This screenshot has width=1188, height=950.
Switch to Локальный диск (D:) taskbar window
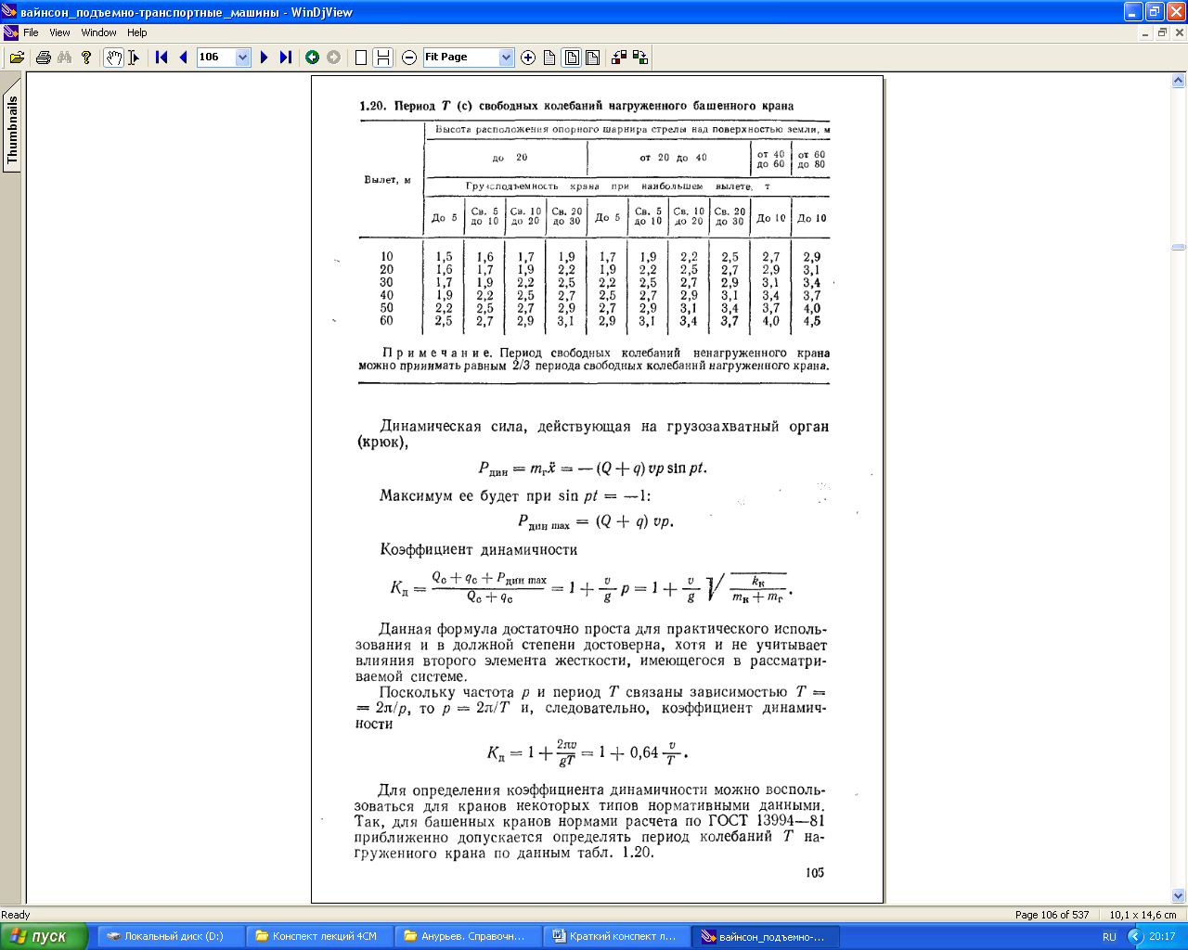(172, 937)
